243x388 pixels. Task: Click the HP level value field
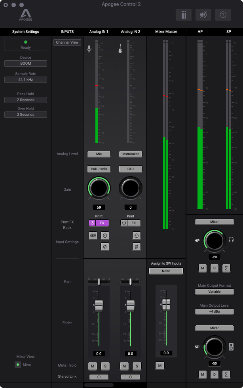coord(214,257)
